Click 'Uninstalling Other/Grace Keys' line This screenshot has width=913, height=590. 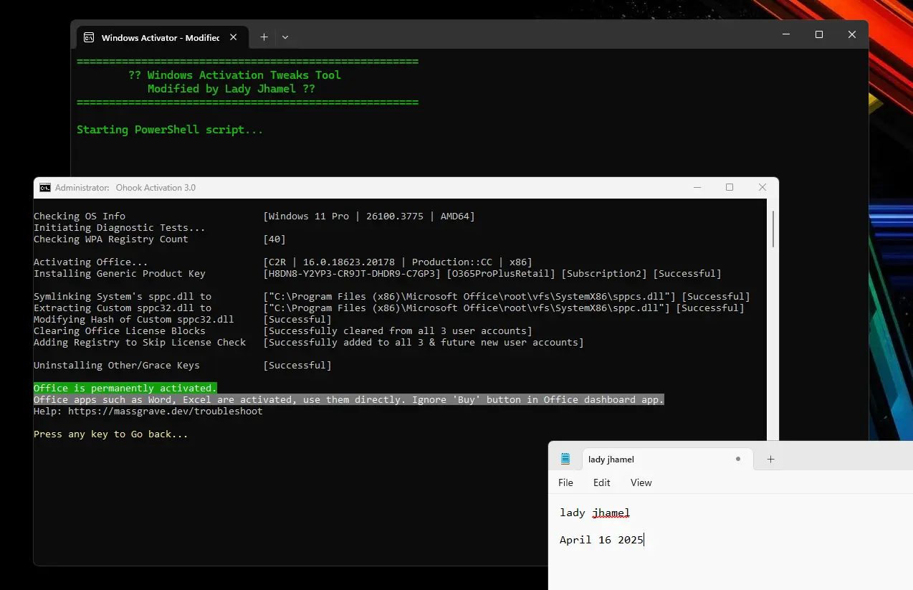tap(117, 366)
